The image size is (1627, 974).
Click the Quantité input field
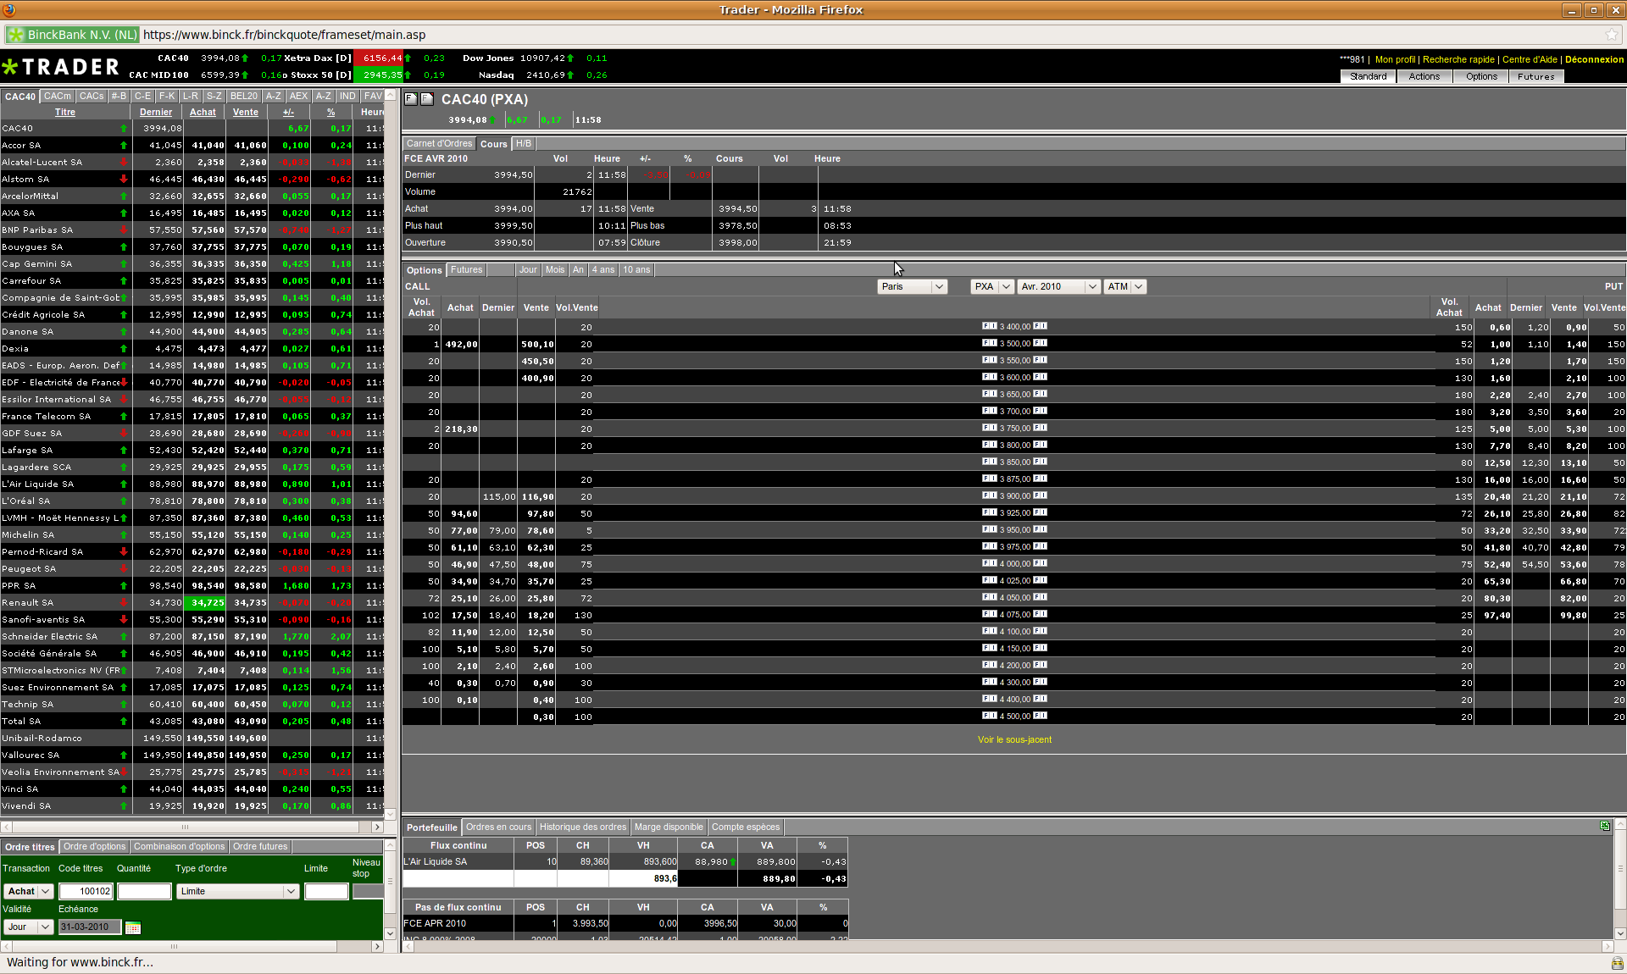[144, 891]
